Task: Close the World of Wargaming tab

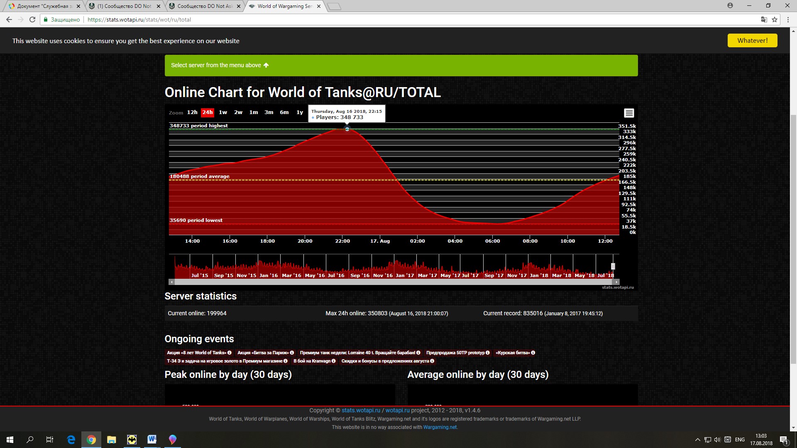Action: (x=319, y=6)
